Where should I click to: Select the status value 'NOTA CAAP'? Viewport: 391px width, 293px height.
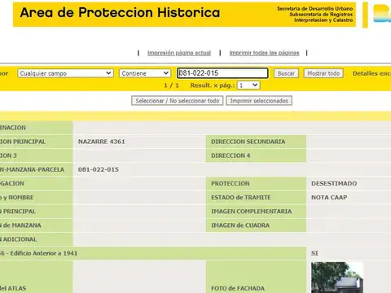pos(329,198)
